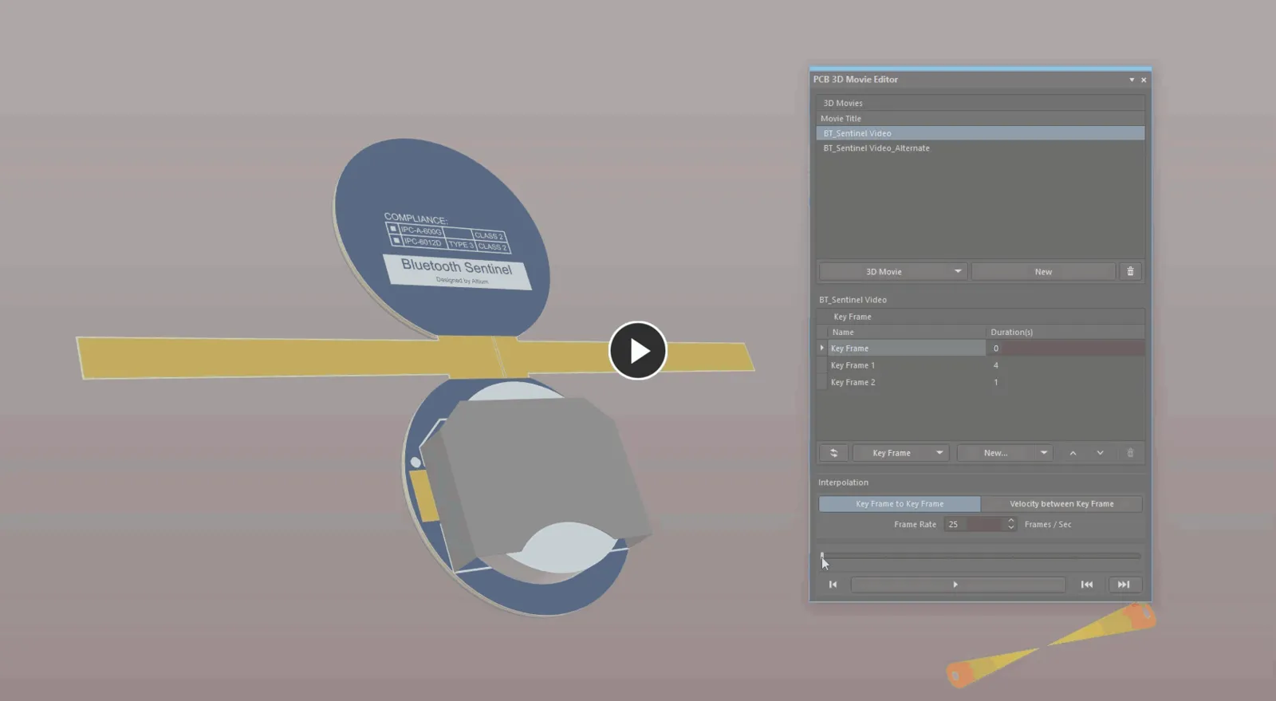Click the 3D orientation gizmo near the panel's corner

[x=1051, y=644]
